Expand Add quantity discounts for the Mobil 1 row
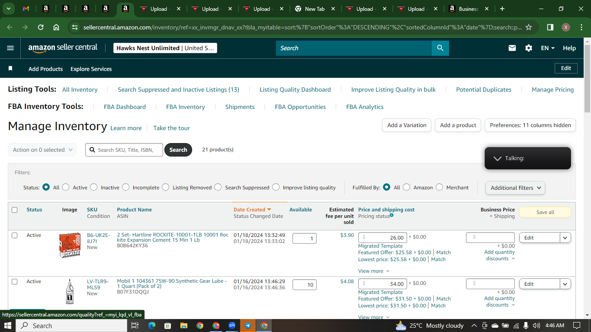Screen dimensions: 591x332 tap(500, 301)
